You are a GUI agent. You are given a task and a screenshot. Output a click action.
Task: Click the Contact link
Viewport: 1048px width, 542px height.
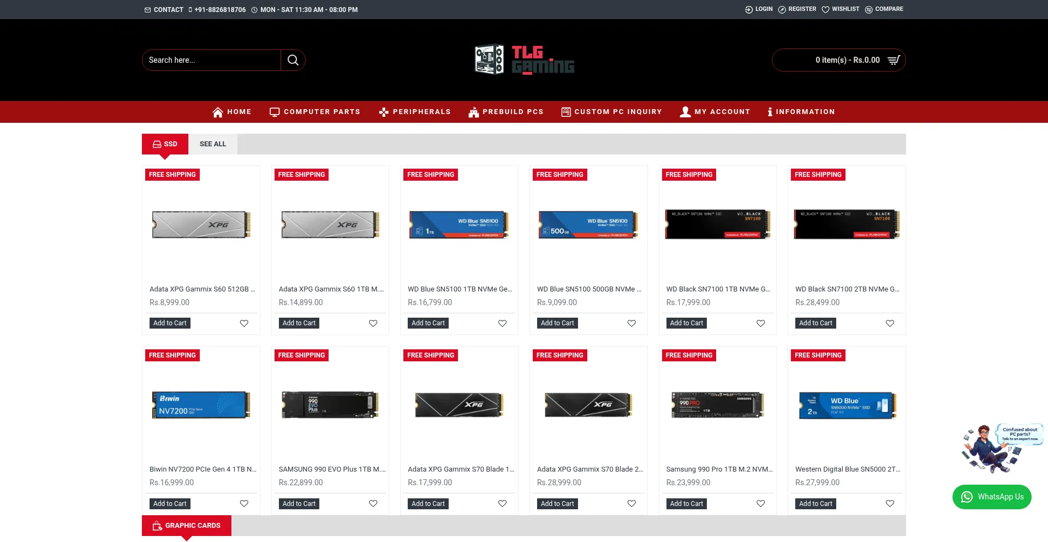[164, 10]
